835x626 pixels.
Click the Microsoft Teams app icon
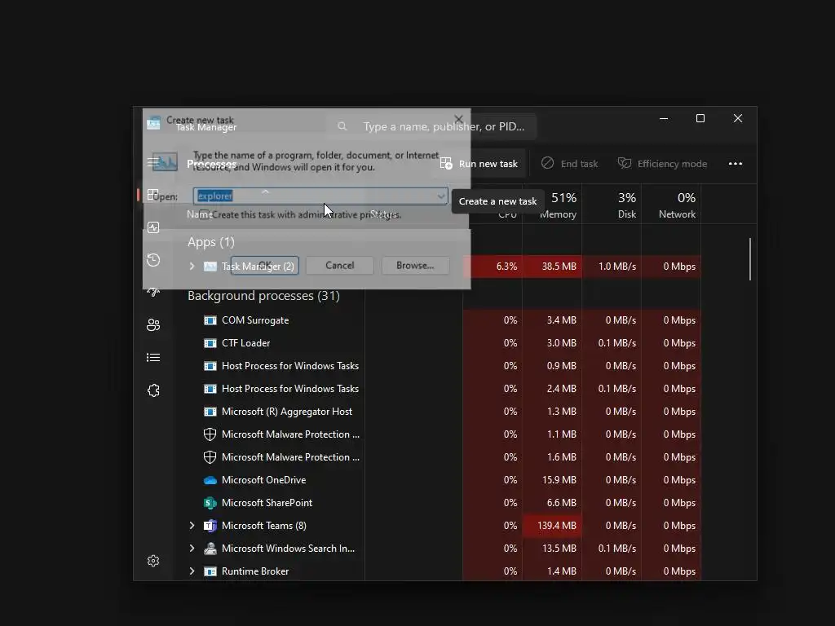pos(210,526)
